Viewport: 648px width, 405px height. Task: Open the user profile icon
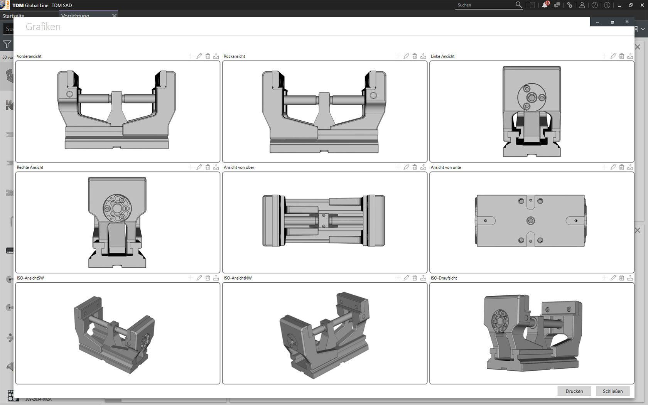coord(582,5)
